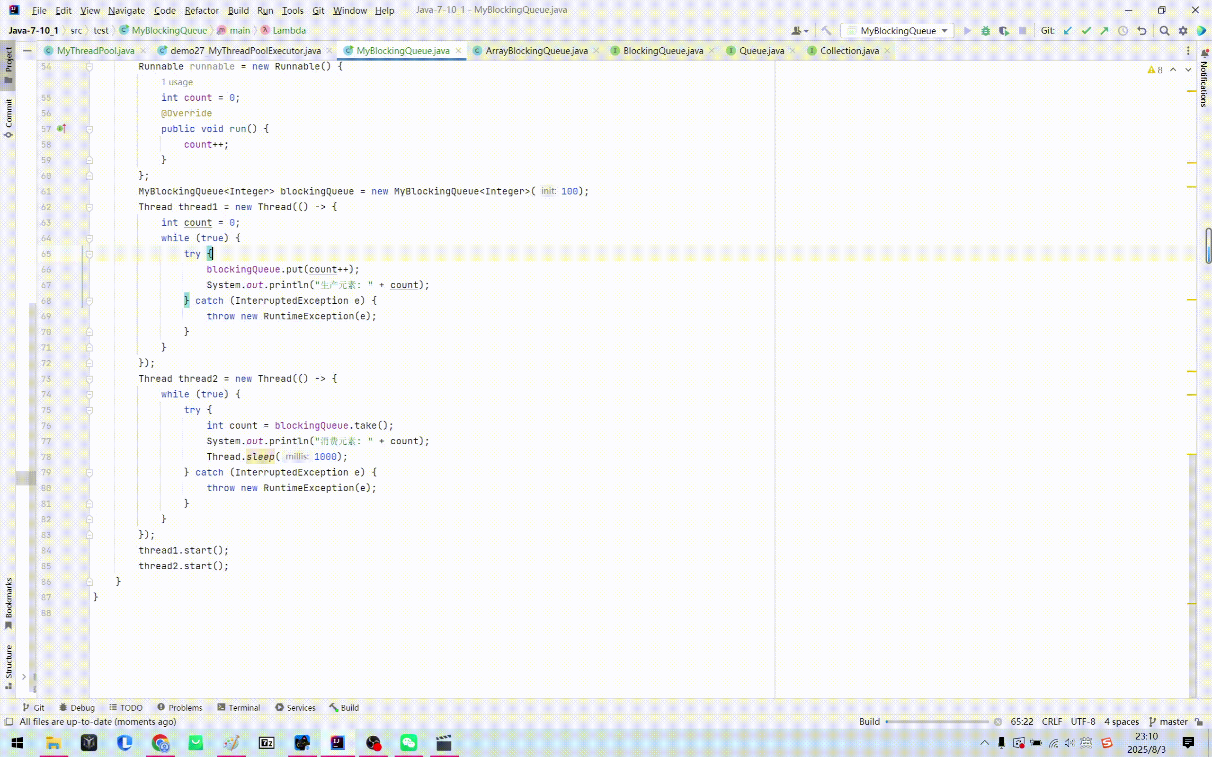
Task: Click Git Commit checkmark icon
Action: pos(1086,31)
